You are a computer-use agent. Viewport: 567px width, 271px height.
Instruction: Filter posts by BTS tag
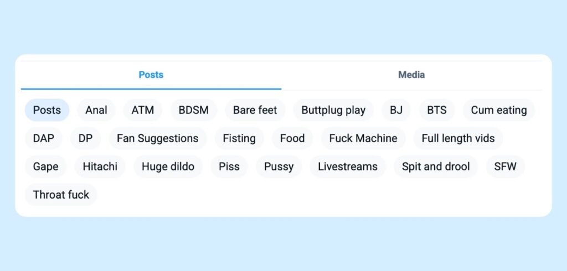coord(436,110)
